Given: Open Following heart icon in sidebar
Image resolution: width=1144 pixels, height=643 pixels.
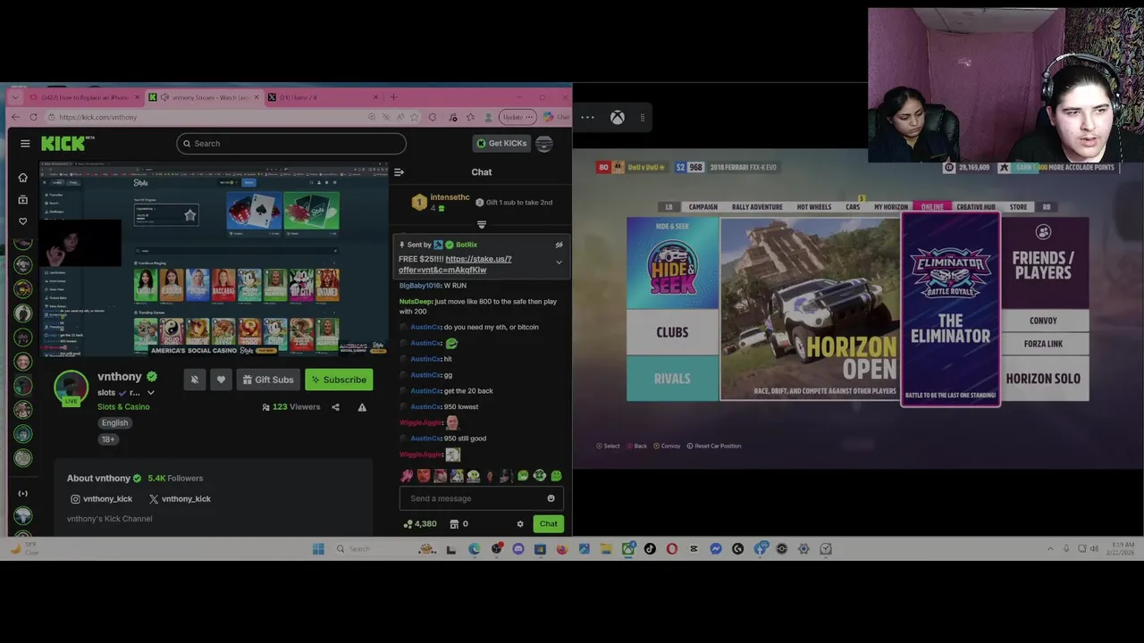Looking at the screenshot, I should coord(23,221).
